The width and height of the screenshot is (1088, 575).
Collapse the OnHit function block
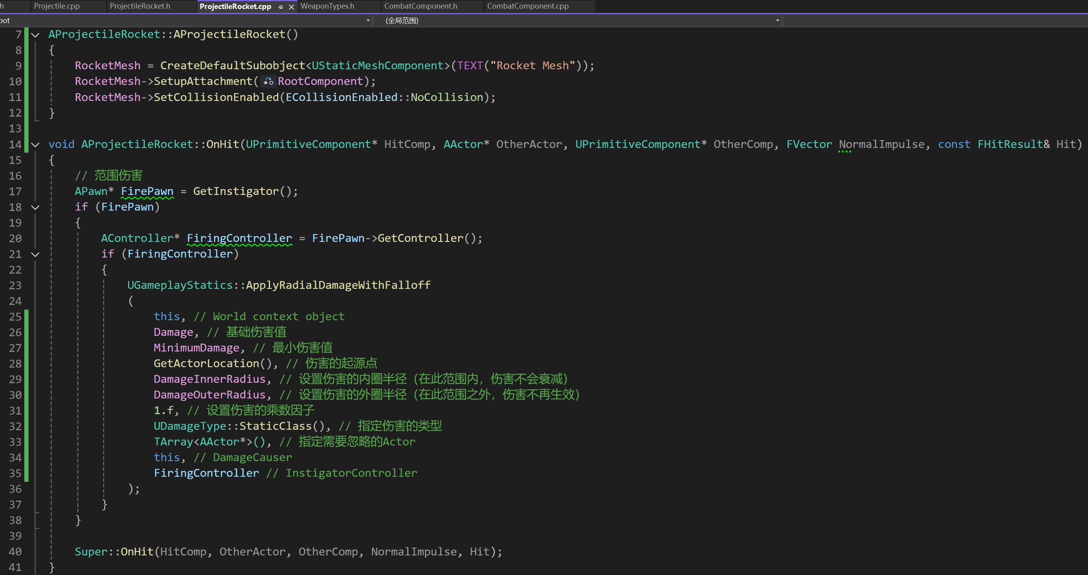tap(36, 144)
